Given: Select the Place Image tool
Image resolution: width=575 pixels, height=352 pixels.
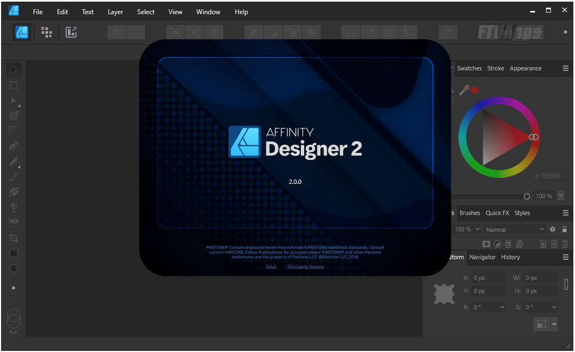Looking at the screenshot, I should tap(14, 223).
